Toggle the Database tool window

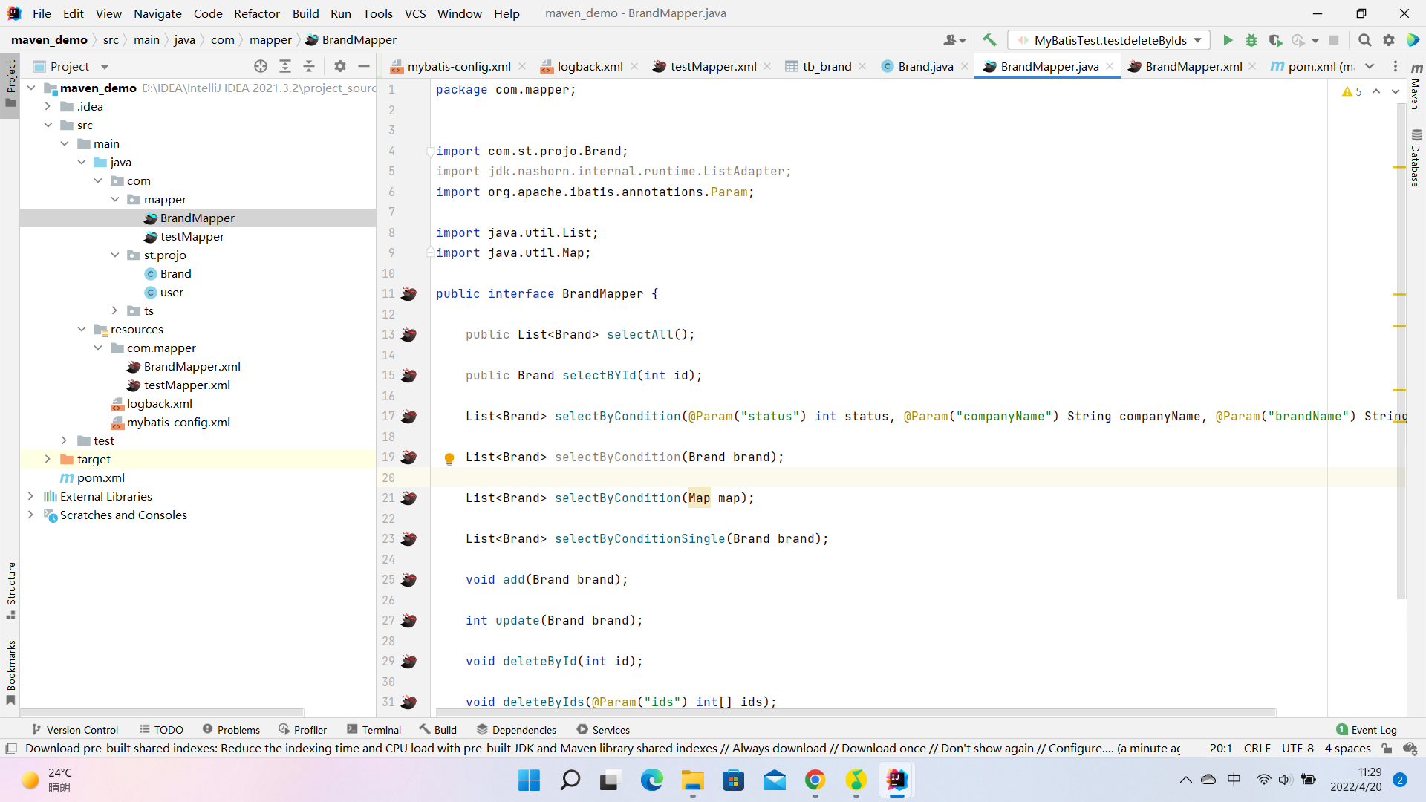pyautogui.click(x=1416, y=157)
